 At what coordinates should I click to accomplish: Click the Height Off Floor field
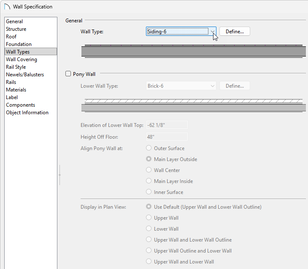pyautogui.click(x=167, y=137)
